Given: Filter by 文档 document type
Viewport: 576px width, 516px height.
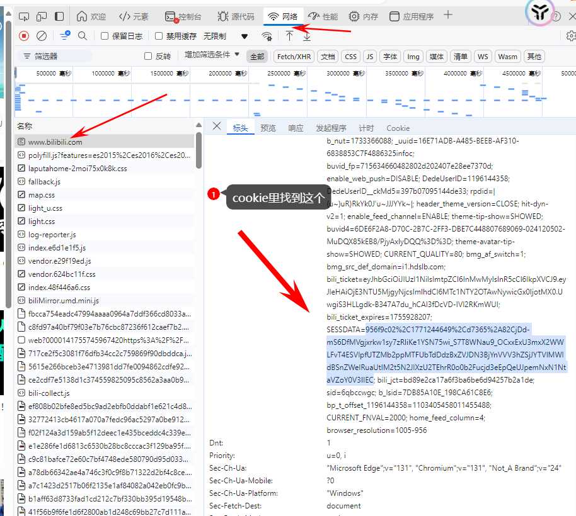Looking at the screenshot, I should 328,57.
